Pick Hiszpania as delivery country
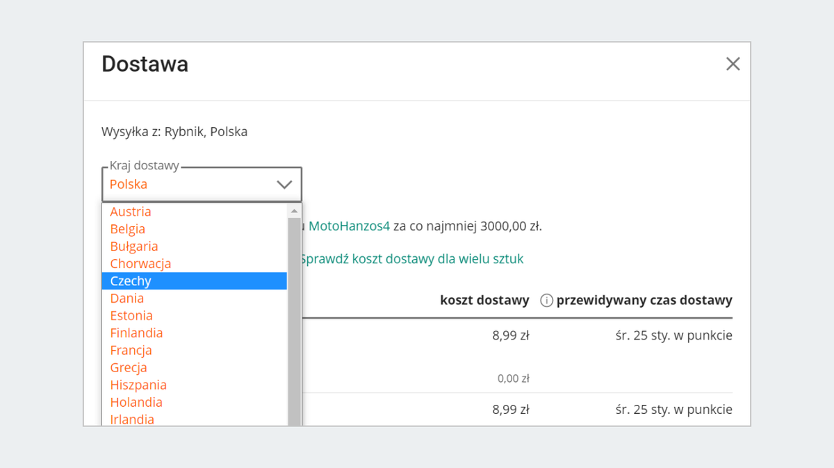834x468 pixels. pyautogui.click(x=138, y=385)
